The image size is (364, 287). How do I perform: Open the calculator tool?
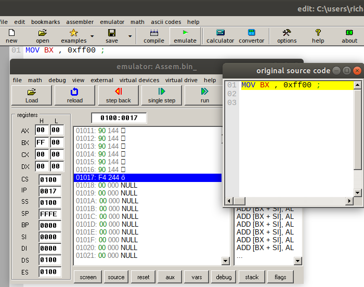(x=220, y=35)
